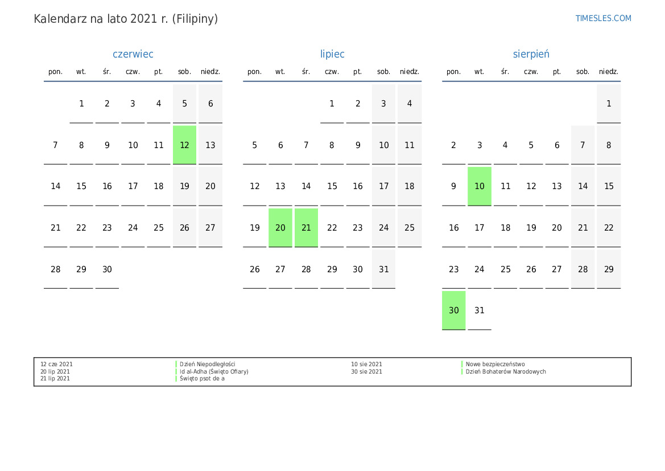Viewport: 665px width, 471px height.
Task: Click day 1 in lipiec
Action: point(332,104)
